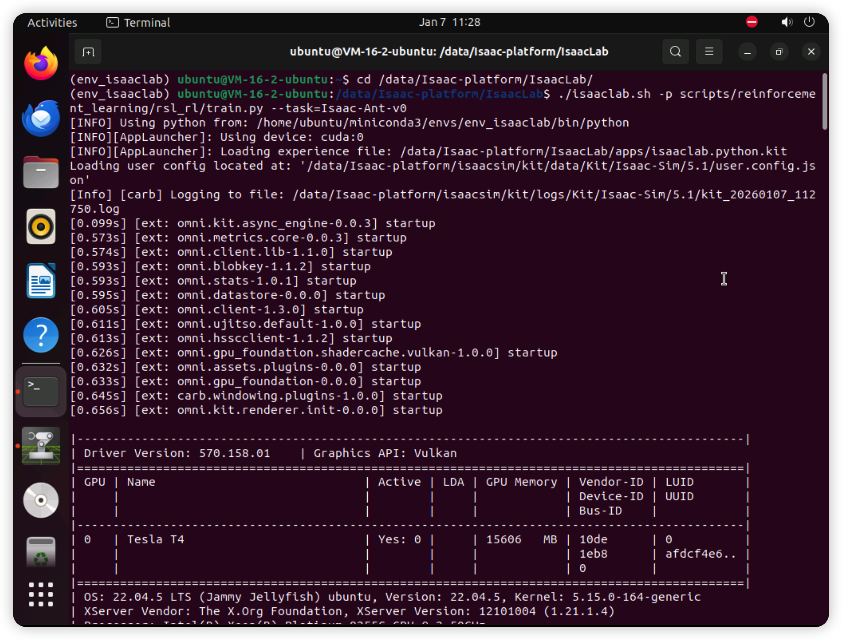Show all applications grid

pos(41,594)
